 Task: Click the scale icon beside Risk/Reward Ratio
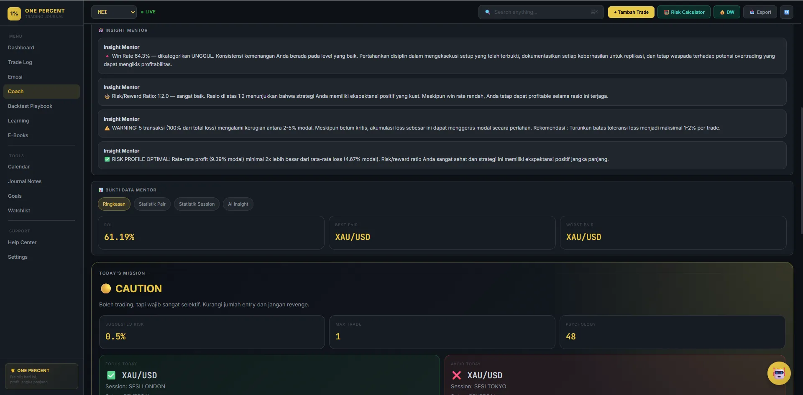coord(107,96)
